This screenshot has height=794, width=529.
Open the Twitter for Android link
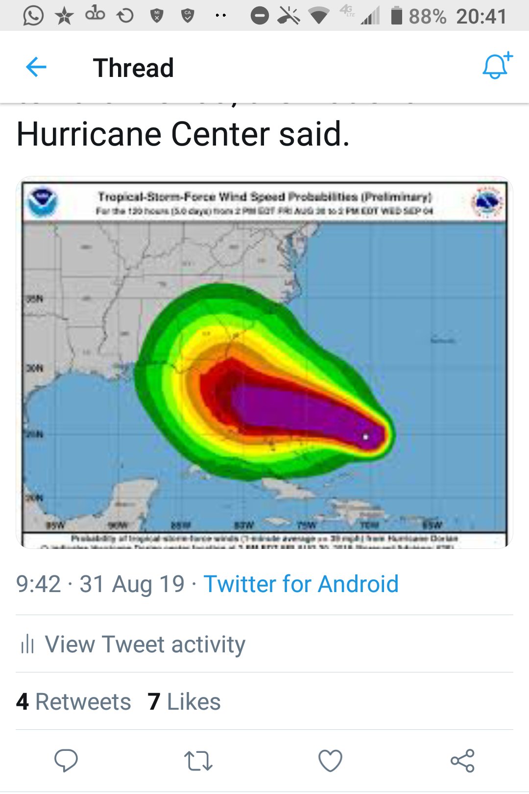tap(301, 584)
